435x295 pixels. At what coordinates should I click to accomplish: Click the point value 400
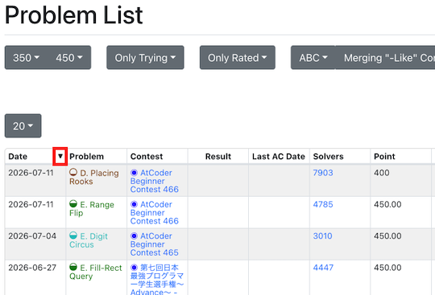point(382,173)
